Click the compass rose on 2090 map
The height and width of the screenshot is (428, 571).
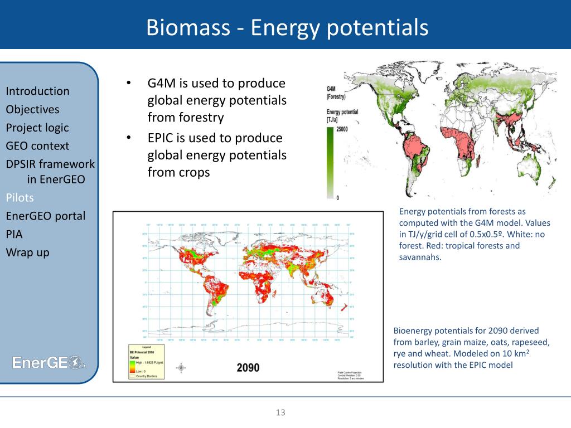coord(181,368)
